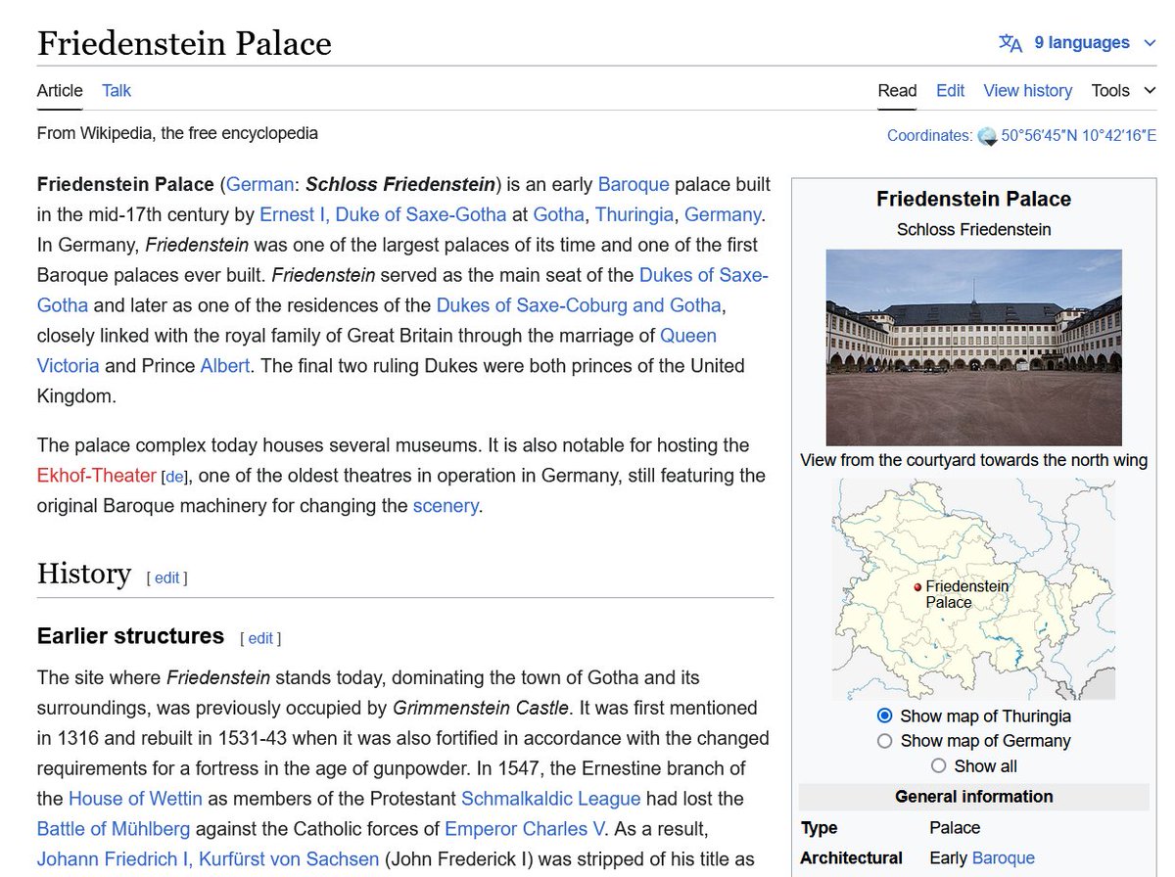Click the Schloss Friedenstein infobox subtitle

point(974,229)
